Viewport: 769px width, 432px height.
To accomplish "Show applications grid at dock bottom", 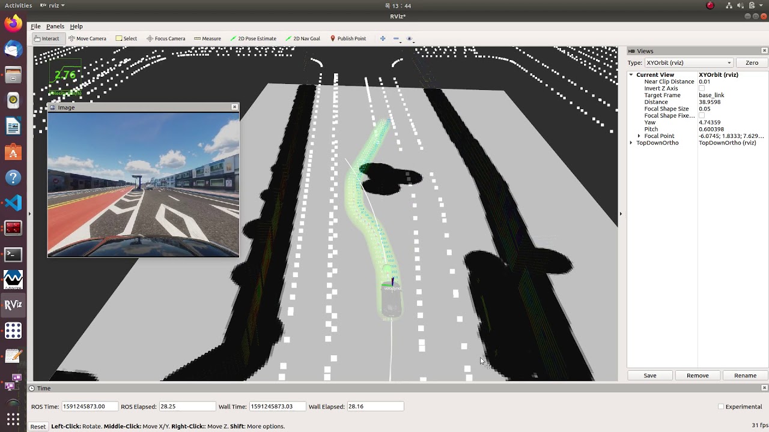I will pos(13,418).
